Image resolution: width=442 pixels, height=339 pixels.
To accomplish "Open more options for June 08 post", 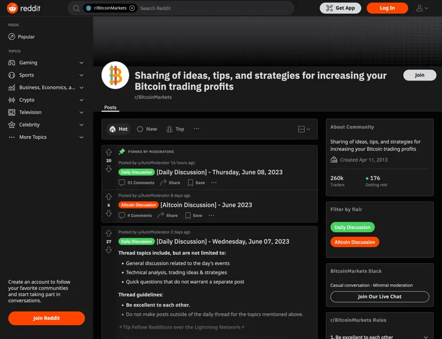I will 214,183.
